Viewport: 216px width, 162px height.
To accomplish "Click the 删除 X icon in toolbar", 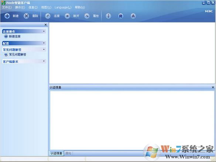I will click(26, 16).
